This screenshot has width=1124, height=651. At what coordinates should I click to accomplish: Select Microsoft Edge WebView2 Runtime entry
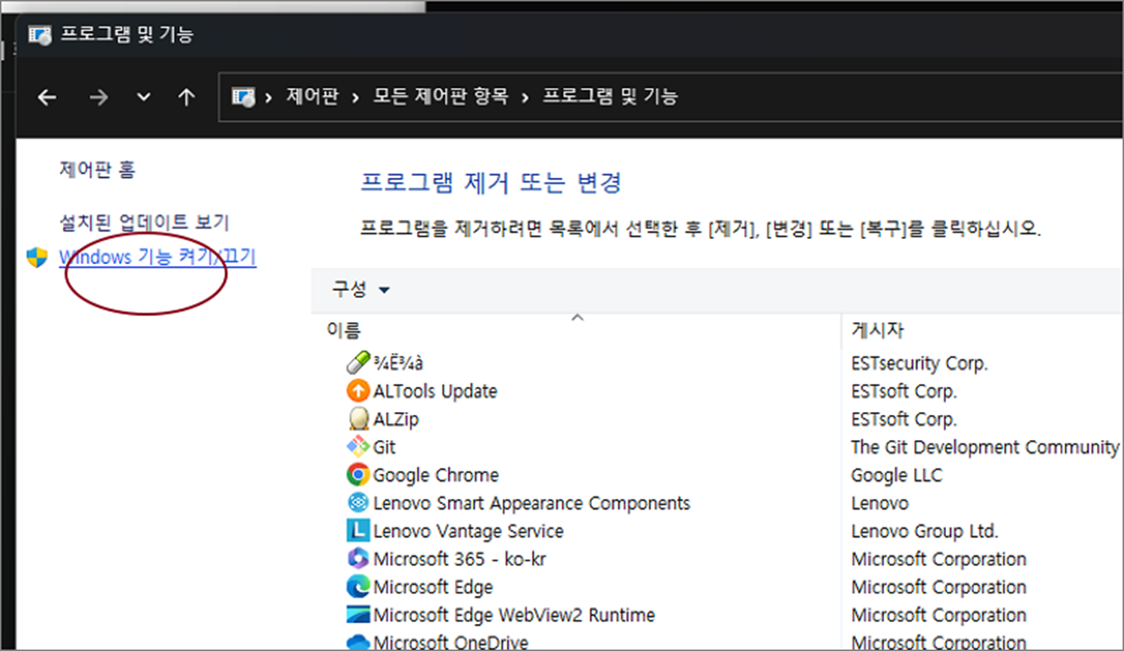tap(514, 615)
